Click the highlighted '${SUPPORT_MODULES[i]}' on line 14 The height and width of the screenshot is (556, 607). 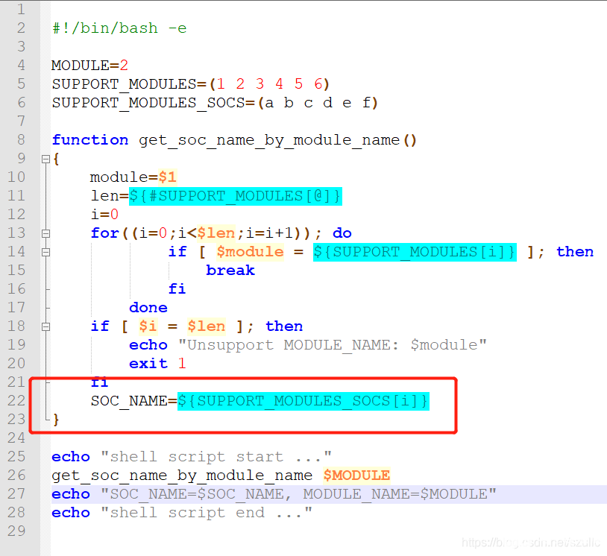pos(415,252)
